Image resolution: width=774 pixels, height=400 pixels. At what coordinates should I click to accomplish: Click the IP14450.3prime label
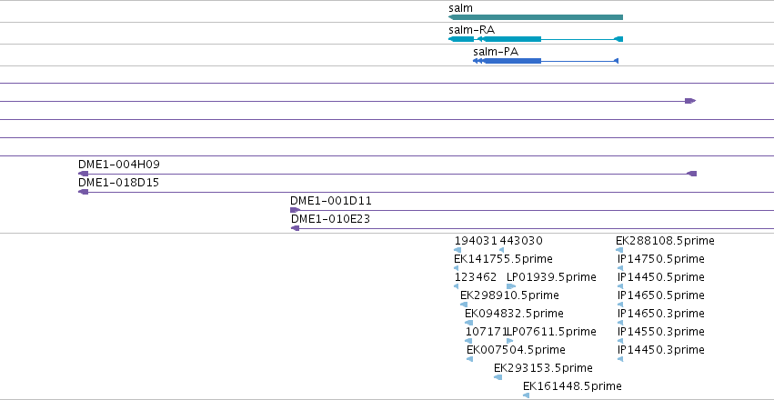[x=661, y=350]
